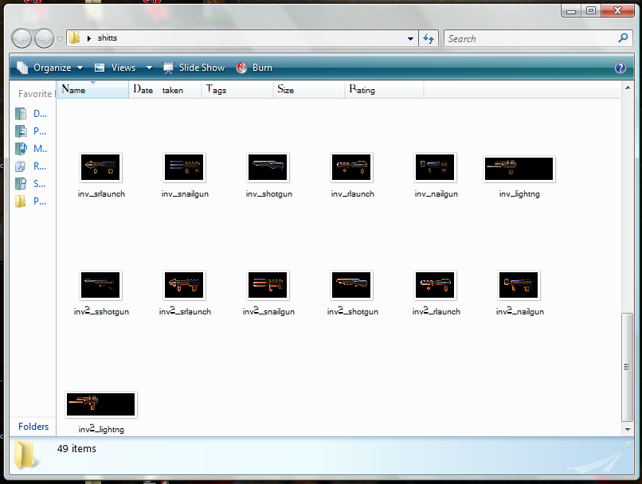The height and width of the screenshot is (484, 642).
Task: Refresh the folder view
Action: coord(429,39)
